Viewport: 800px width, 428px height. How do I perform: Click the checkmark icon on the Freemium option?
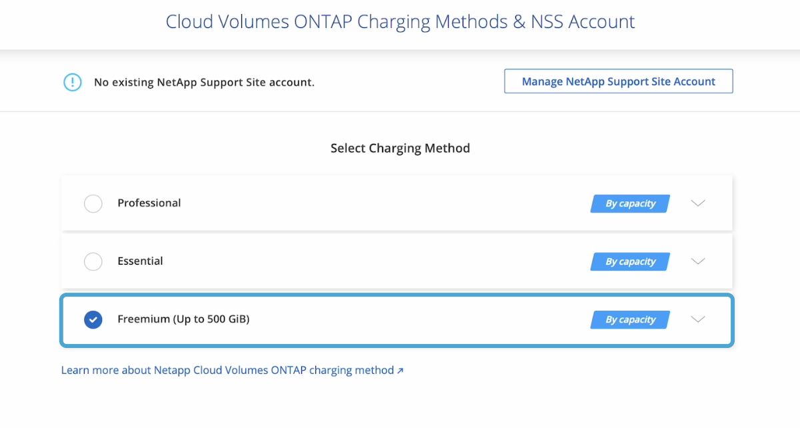93,320
